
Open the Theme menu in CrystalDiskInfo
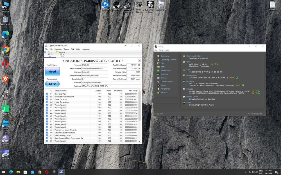(66, 49)
